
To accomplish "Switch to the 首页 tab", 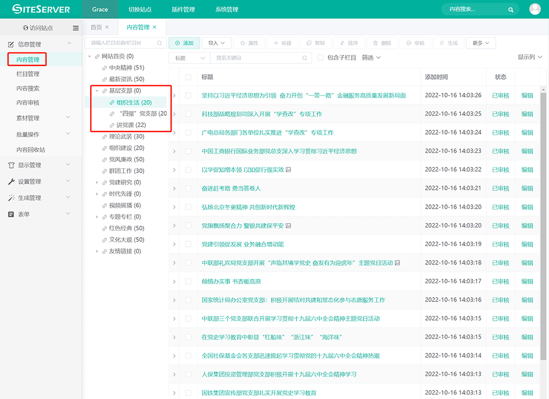I will point(96,27).
